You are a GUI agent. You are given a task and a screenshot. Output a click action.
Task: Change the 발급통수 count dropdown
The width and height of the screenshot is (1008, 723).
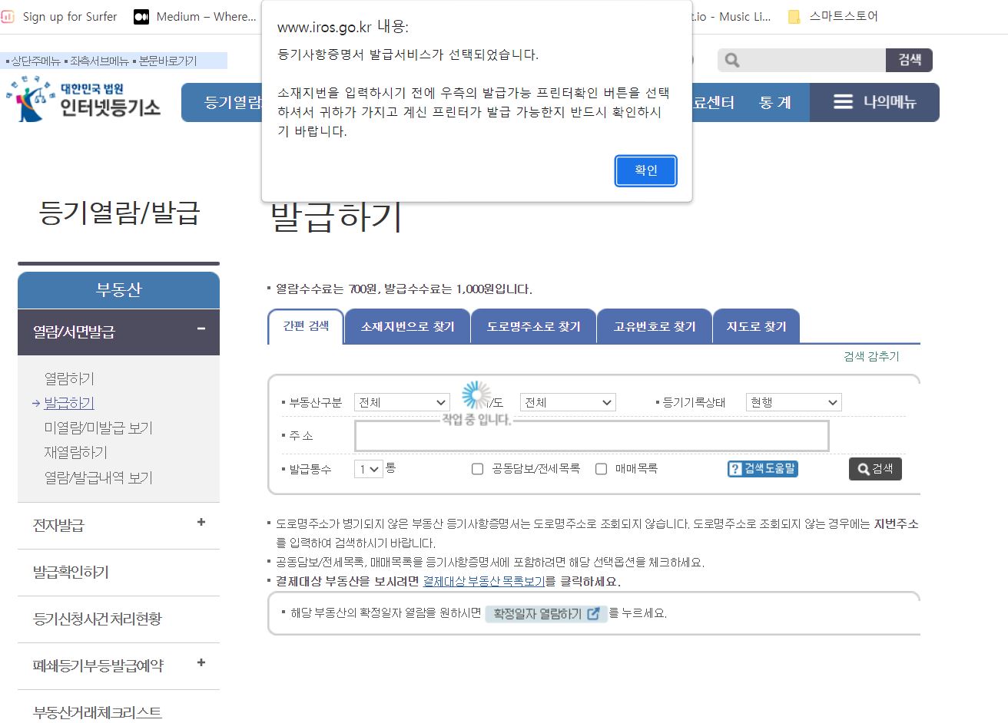[x=367, y=469]
